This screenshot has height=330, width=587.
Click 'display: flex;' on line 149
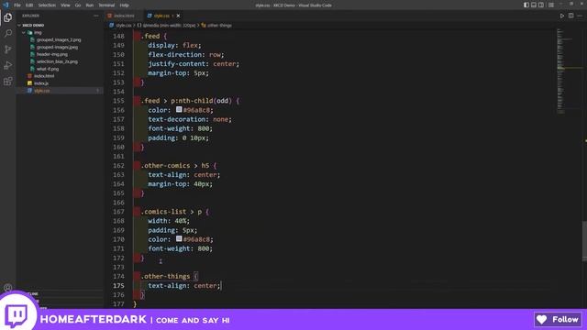[174, 45]
